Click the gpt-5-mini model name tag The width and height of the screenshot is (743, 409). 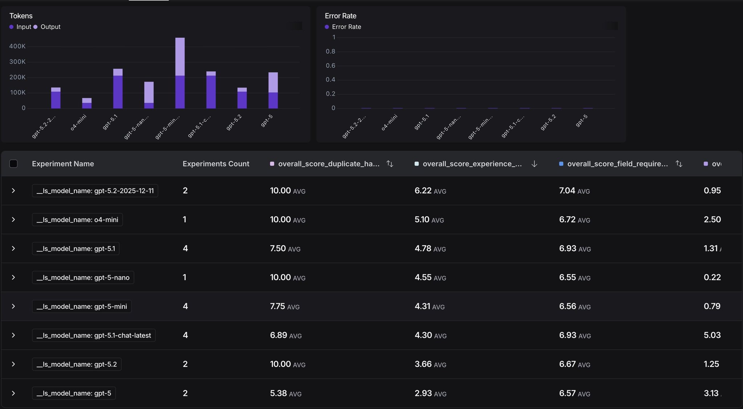click(x=82, y=306)
